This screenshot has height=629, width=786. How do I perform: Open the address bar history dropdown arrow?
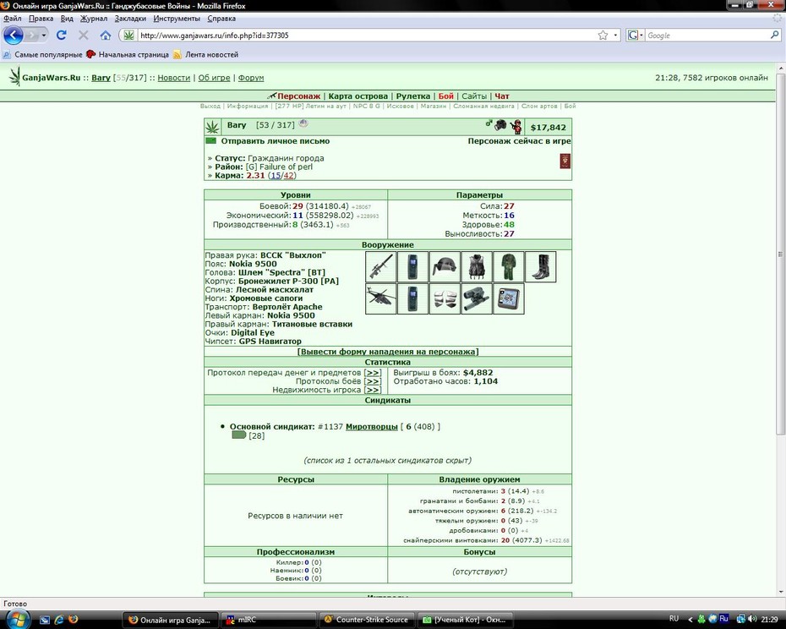coord(615,36)
